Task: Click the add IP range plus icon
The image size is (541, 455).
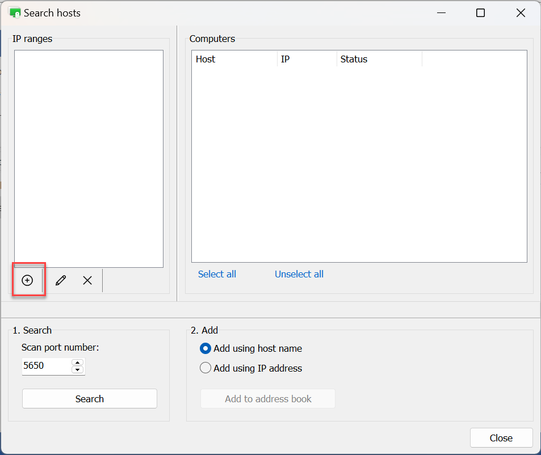Action: pos(27,280)
